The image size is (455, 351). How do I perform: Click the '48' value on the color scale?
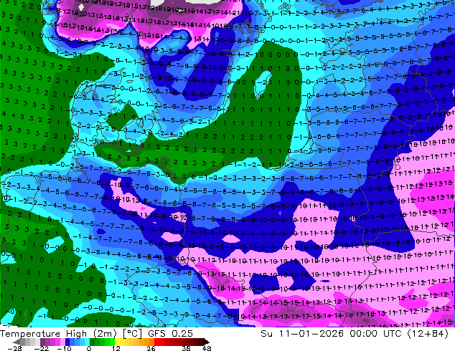206,348
